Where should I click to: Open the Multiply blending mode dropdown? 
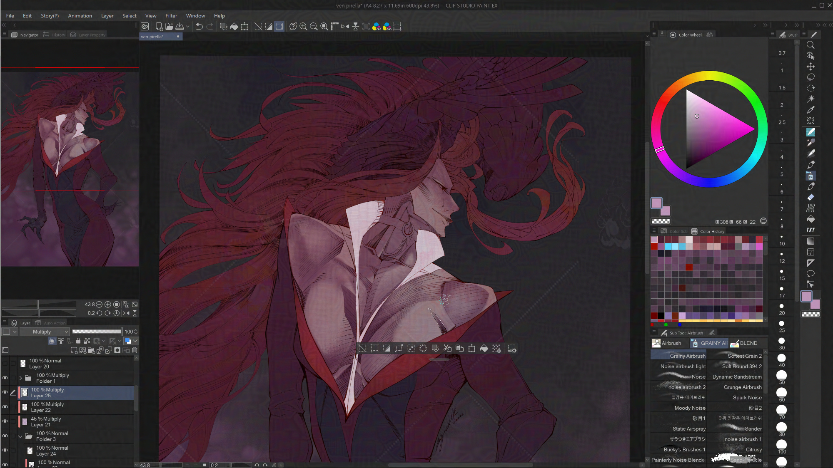(x=45, y=332)
